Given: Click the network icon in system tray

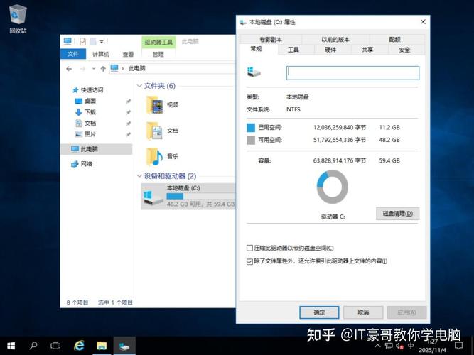Looking at the screenshot, I should (389, 346).
